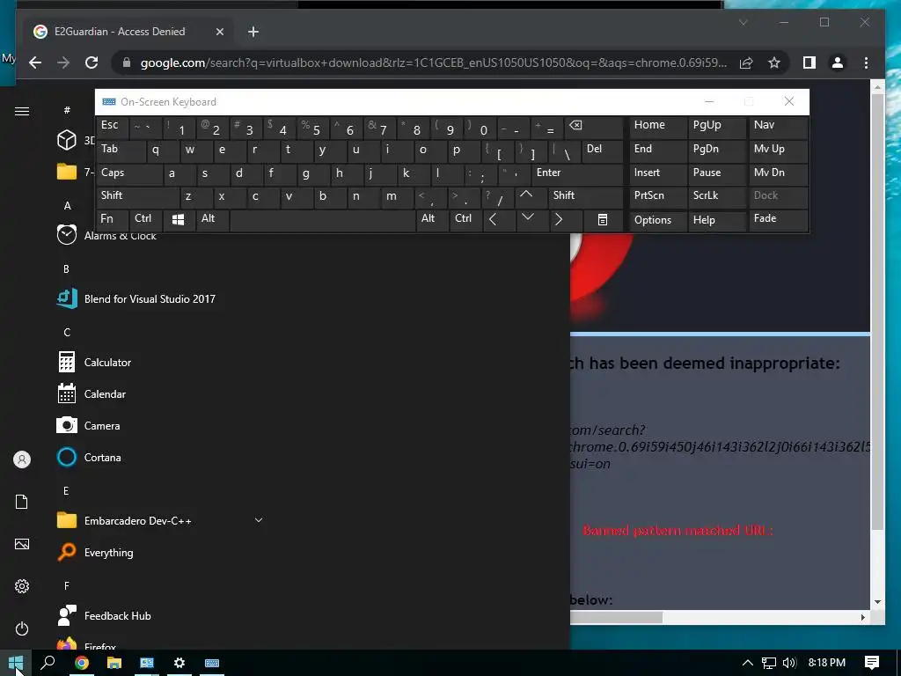The image size is (901, 676).
Task: Open Blend for Visual Studio 2017
Action: [x=160, y=299]
